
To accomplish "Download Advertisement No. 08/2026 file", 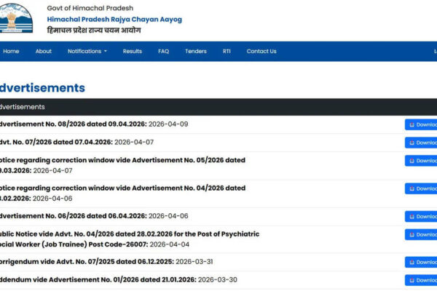I will (x=422, y=124).
